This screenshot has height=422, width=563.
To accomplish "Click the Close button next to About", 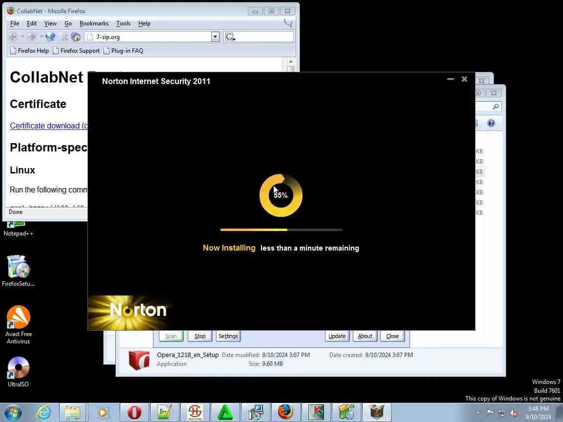I will tap(392, 336).
